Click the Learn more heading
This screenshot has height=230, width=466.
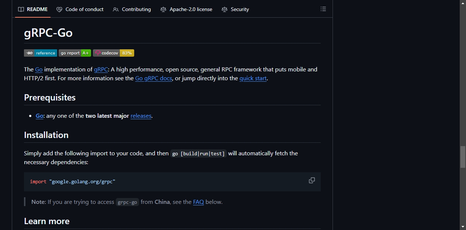(x=47, y=221)
